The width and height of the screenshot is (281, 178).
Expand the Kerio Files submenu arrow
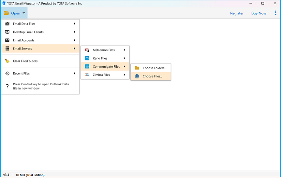coord(124,58)
